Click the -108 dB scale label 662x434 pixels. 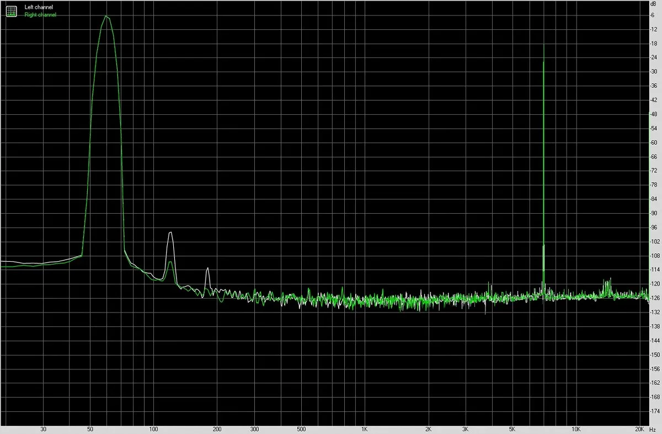click(x=654, y=256)
